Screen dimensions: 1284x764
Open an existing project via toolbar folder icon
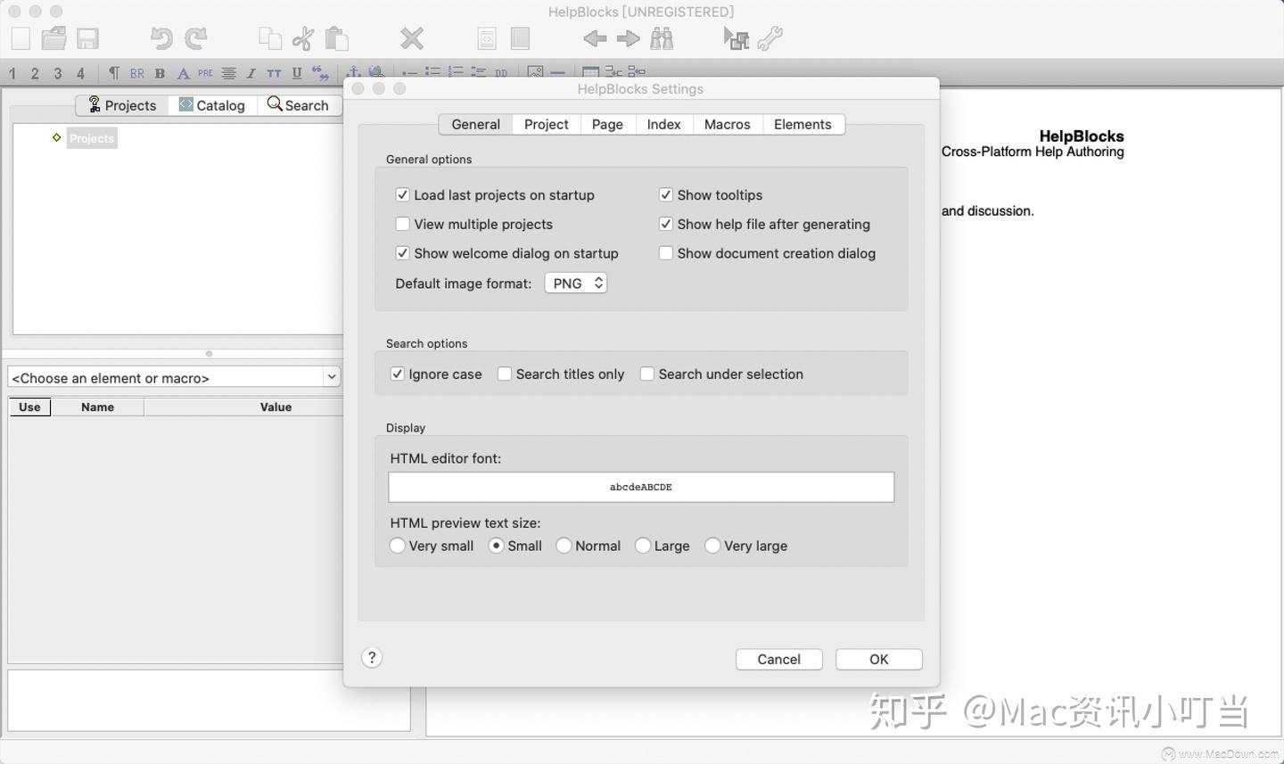53,37
